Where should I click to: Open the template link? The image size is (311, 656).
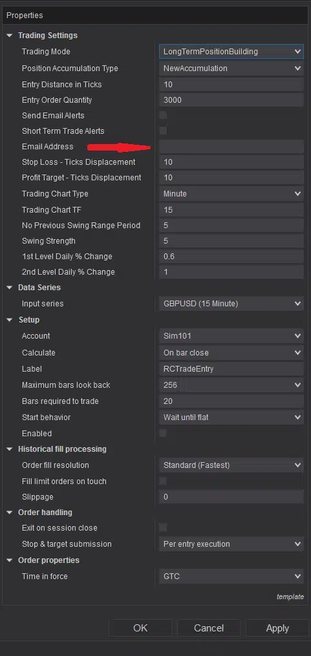click(290, 597)
